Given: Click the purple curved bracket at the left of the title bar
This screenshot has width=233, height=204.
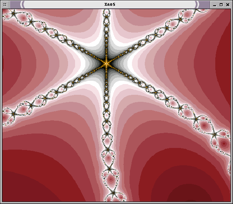Looking at the screenshot, I should point(22,5).
